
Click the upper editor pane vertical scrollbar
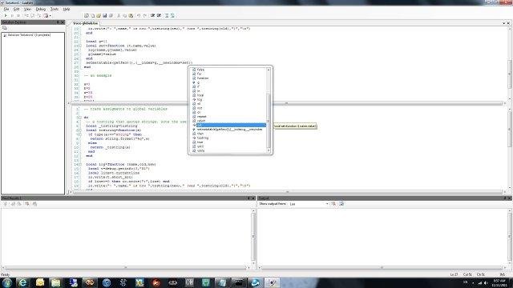[510, 62]
